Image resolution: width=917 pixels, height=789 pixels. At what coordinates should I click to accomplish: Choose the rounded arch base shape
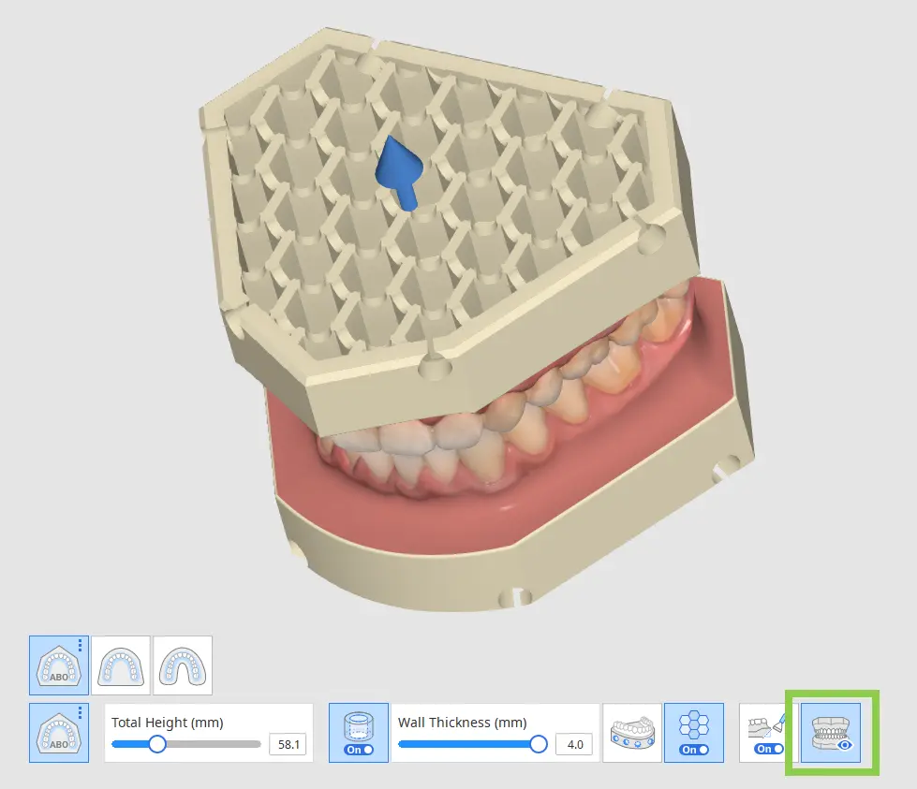[x=121, y=665]
